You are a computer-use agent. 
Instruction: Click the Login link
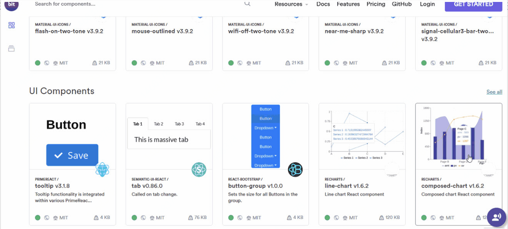click(x=427, y=4)
